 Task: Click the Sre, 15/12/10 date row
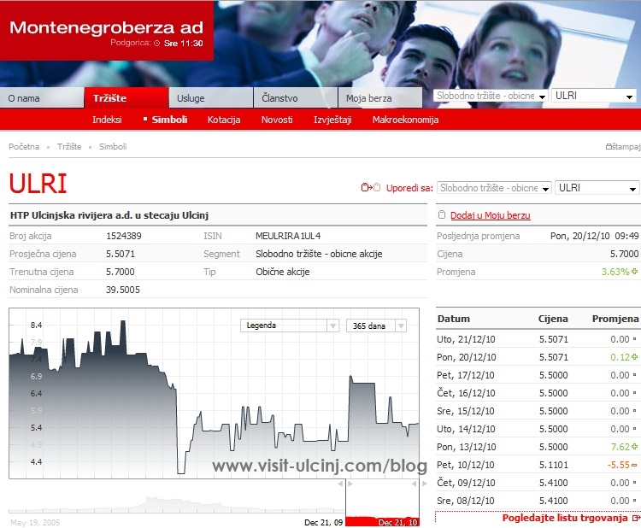click(x=538, y=411)
